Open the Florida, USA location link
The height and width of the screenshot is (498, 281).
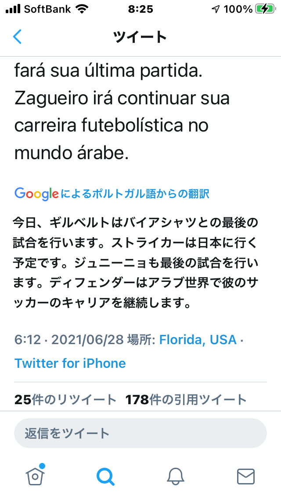tap(198, 339)
